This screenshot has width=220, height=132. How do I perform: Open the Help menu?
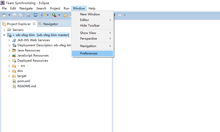point(92,8)
